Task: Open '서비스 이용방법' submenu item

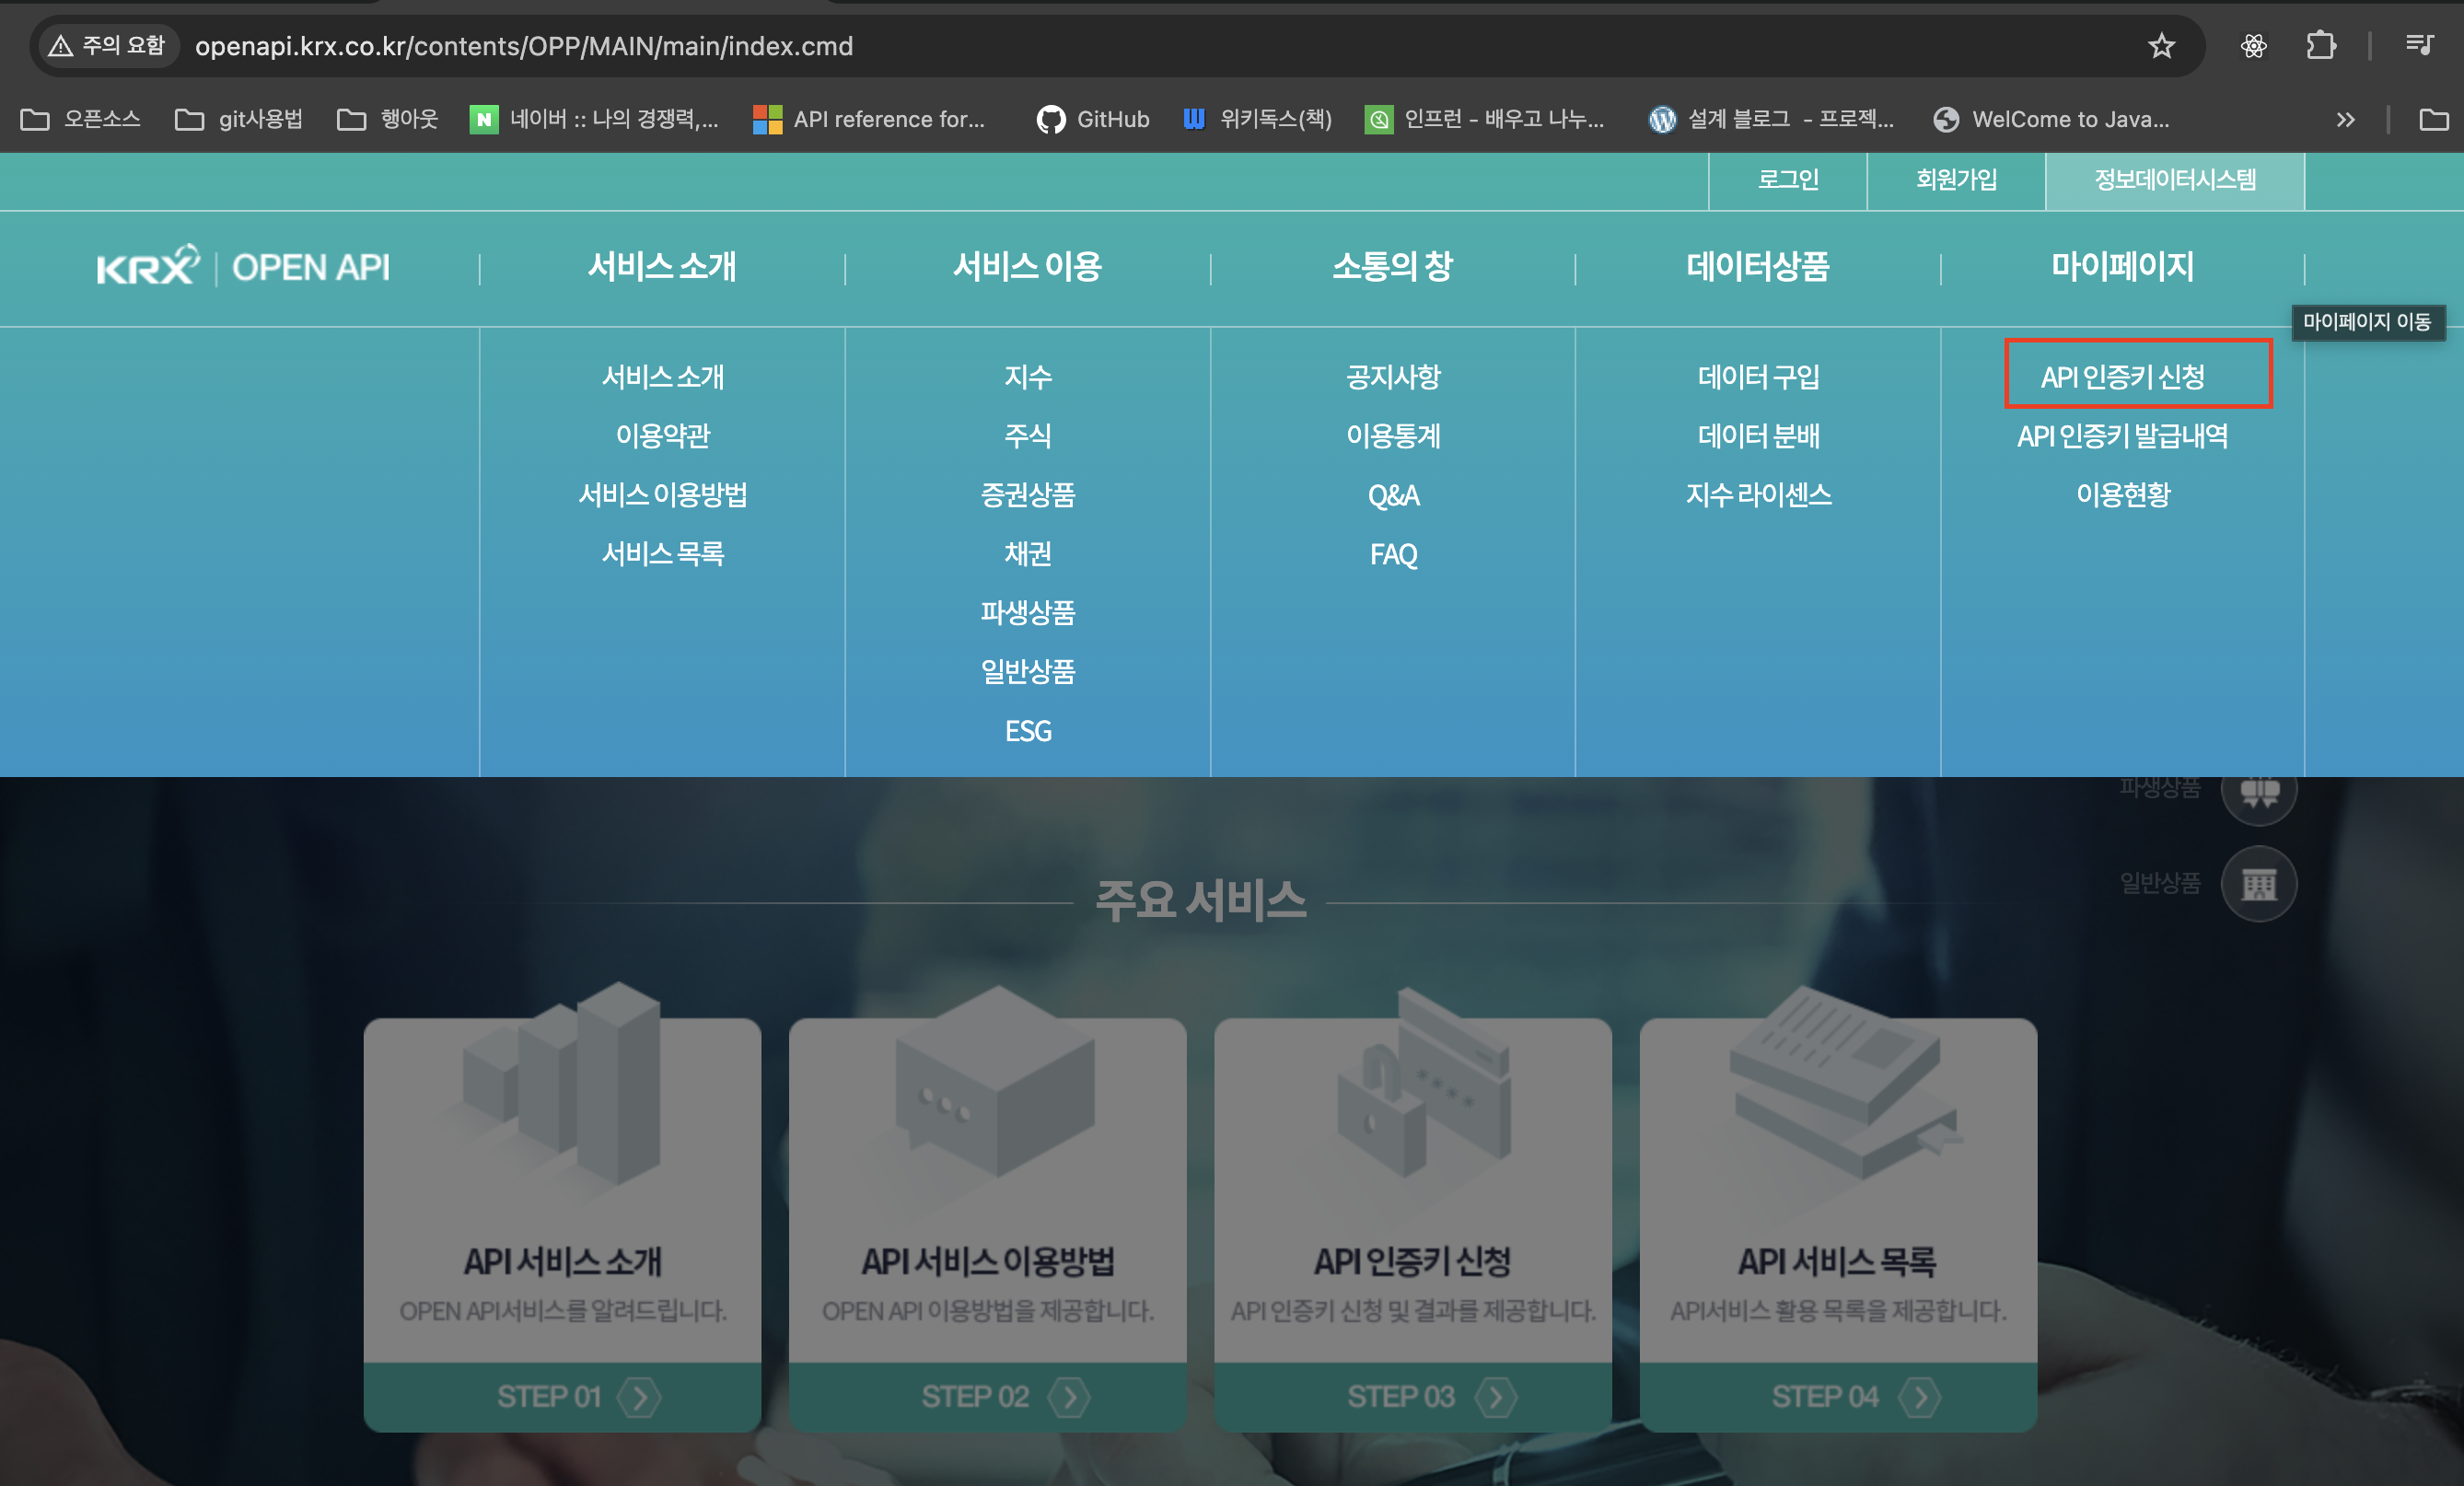Action: tap(662, 495)
